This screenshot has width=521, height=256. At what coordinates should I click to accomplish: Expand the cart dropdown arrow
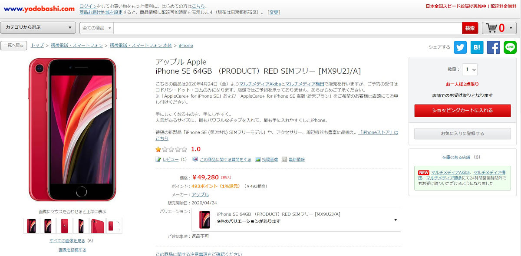pyautogui.click(x=511, y=28)
